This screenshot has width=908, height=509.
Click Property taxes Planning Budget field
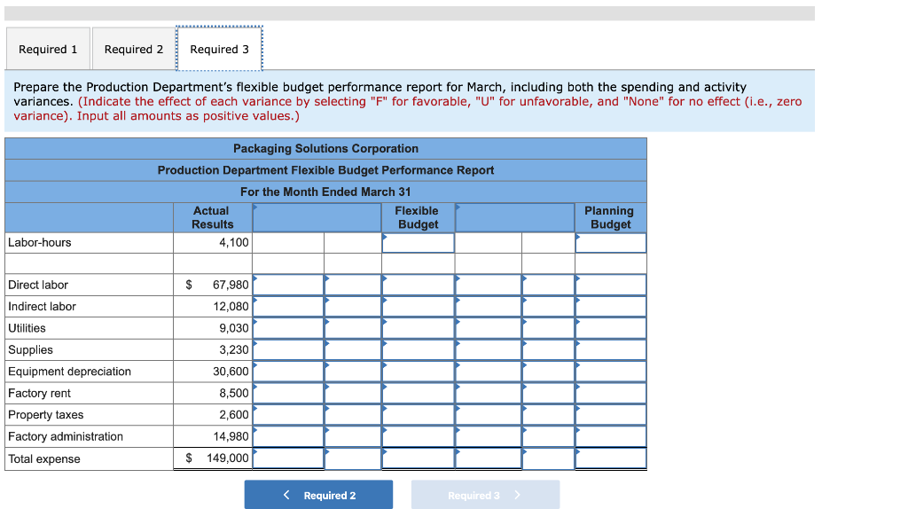611,415
